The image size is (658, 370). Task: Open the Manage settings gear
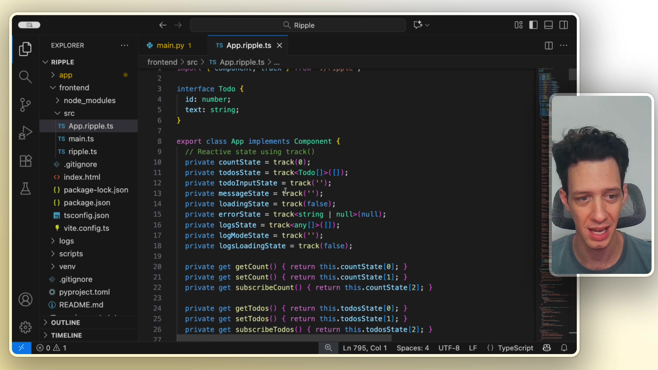(x=25, y=327)
